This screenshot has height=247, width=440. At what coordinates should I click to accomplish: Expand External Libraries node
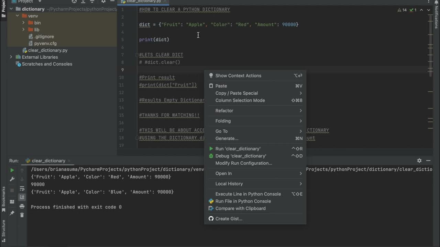tap(11, 57)
